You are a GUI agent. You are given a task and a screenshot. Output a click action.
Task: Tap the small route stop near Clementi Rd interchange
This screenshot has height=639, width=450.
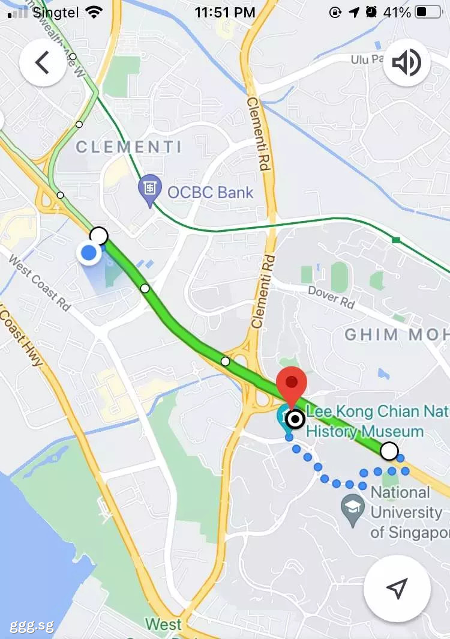click(225, 361)
